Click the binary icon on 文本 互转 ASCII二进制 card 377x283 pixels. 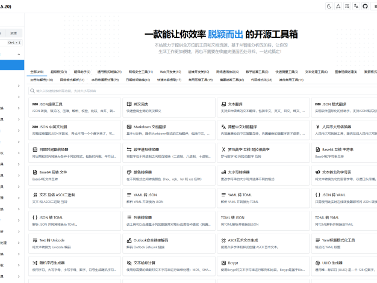pyautogui.click(x=35, y=194)
